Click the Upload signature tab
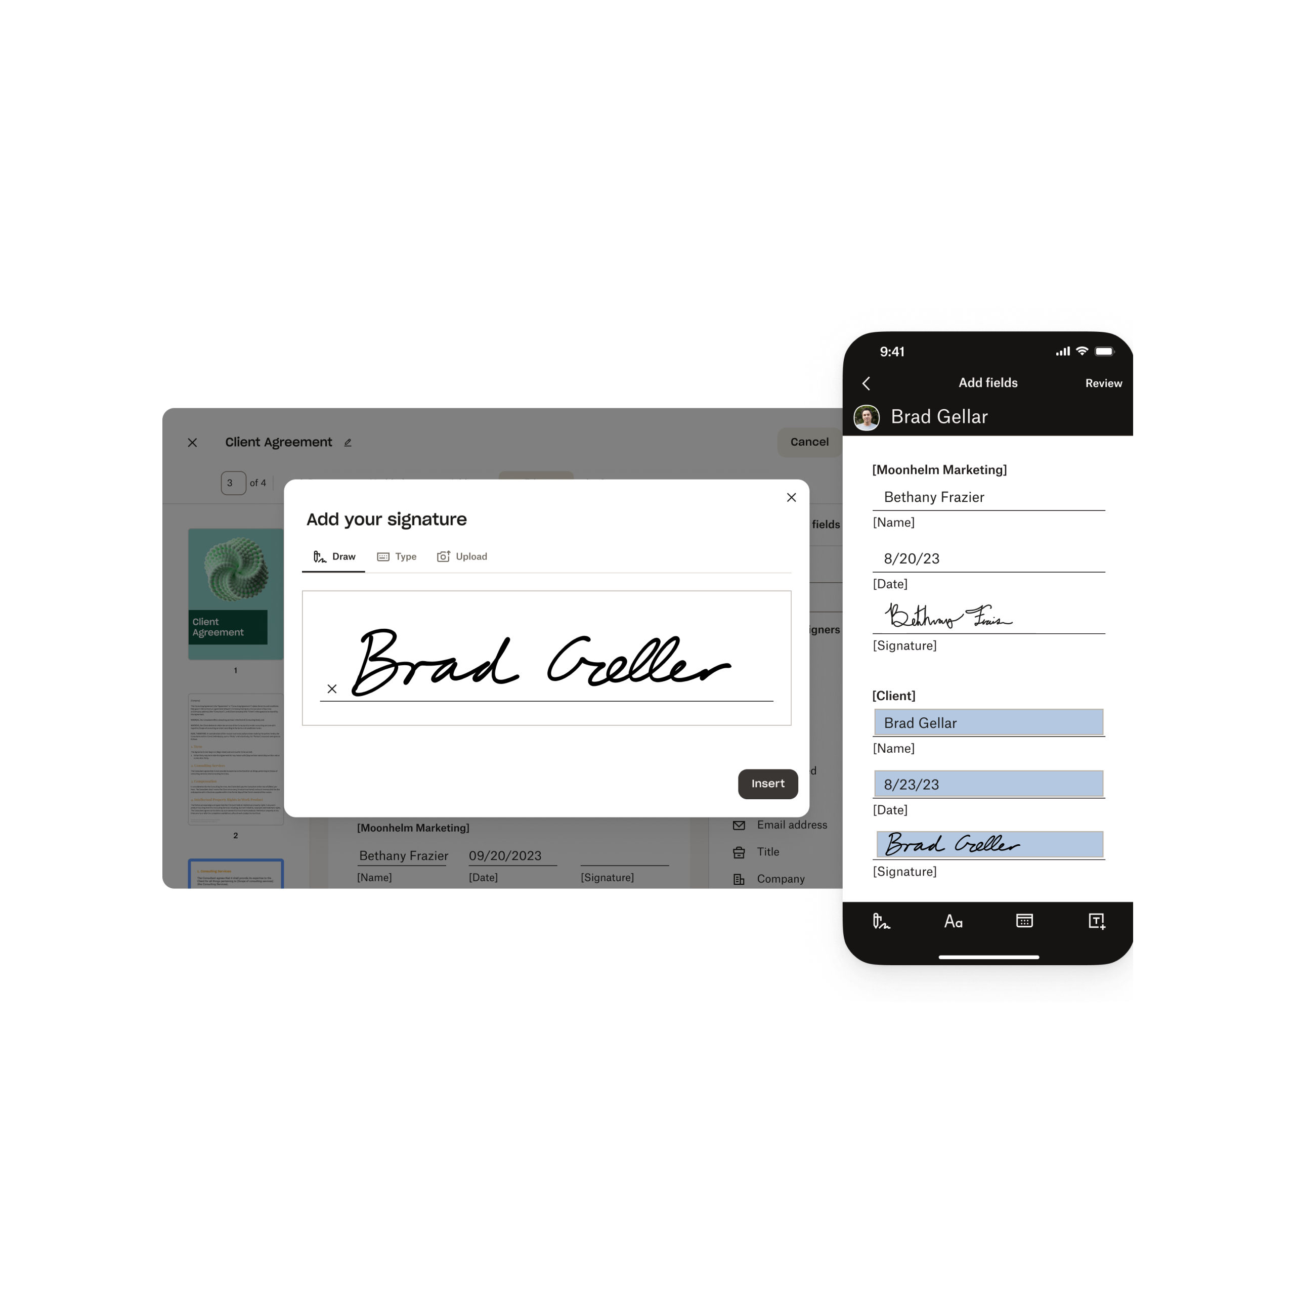 click(x=464, y=555)
